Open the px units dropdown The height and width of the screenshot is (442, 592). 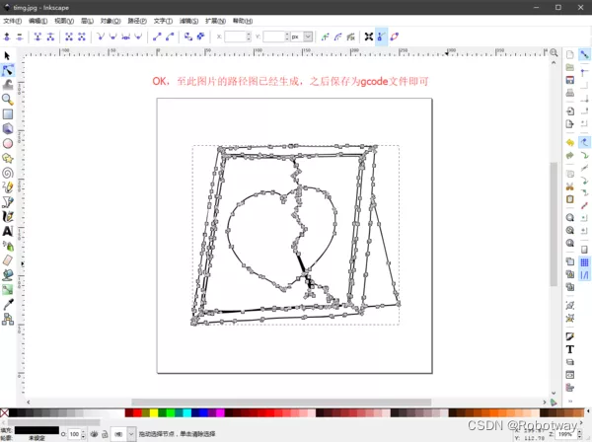click(x=308, y=37)
